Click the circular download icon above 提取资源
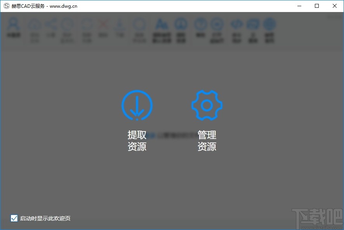This screenshot has height=230, width=344. click(137, 105)
